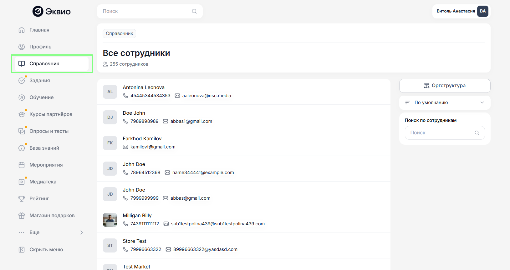Click the Задания checkmark icon
Image resolution: width=510 pixels, height=270 pixels.
click(x=22, y=81)
